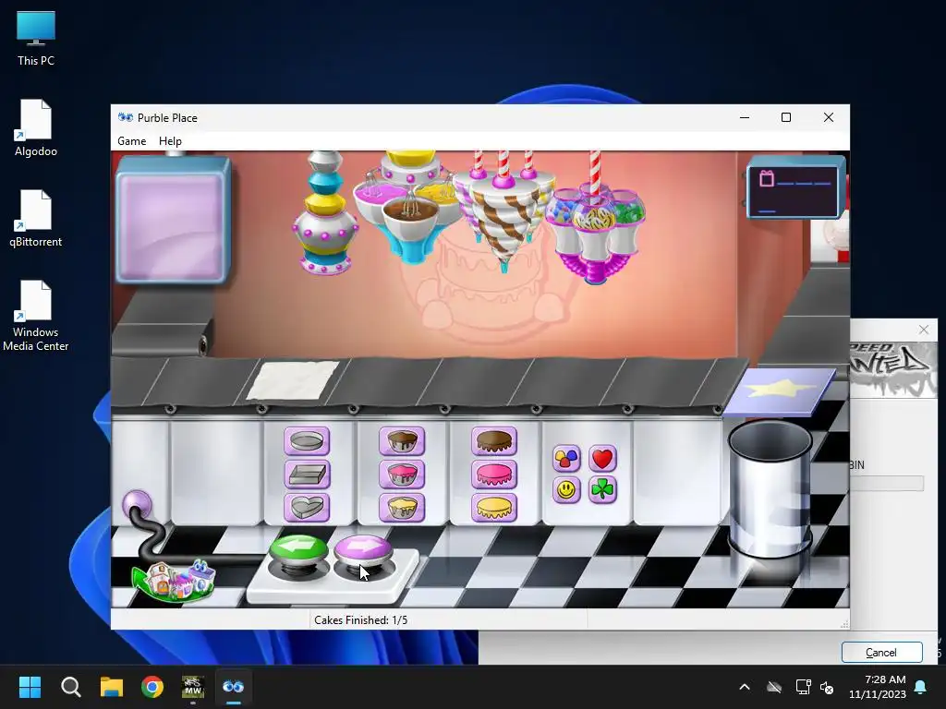Pick the chocolate icing button
This screenshot has height=709, width=946.
pos(494,441)
